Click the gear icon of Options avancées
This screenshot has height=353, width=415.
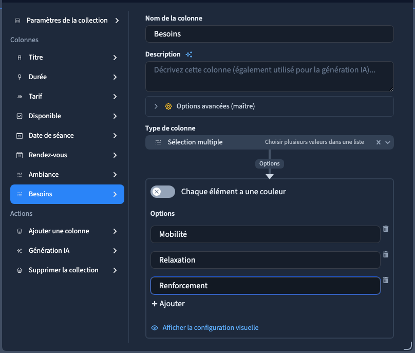168,106
